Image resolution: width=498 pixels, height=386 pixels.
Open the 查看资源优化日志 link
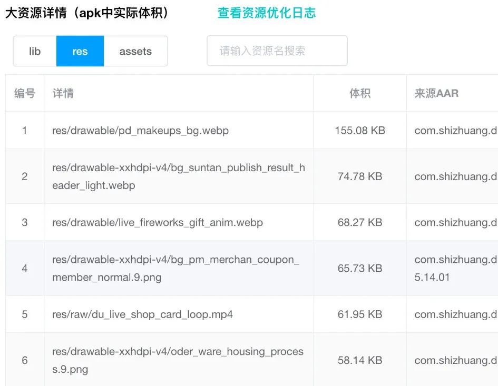point(267,13)
